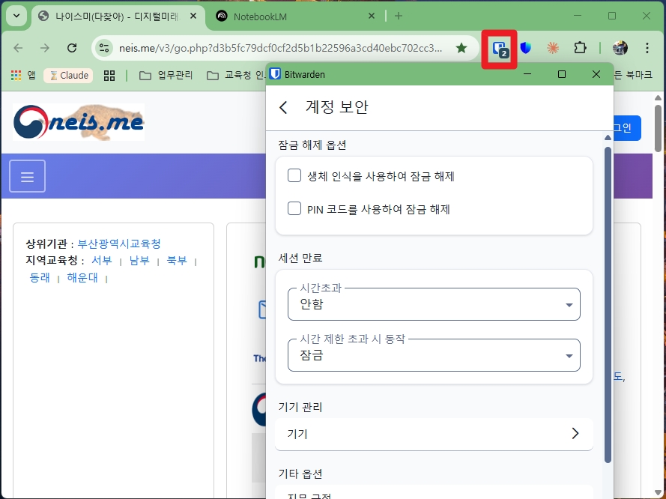
Task: Open the hamburger menu on neis.me
Action: click(27, 175)
